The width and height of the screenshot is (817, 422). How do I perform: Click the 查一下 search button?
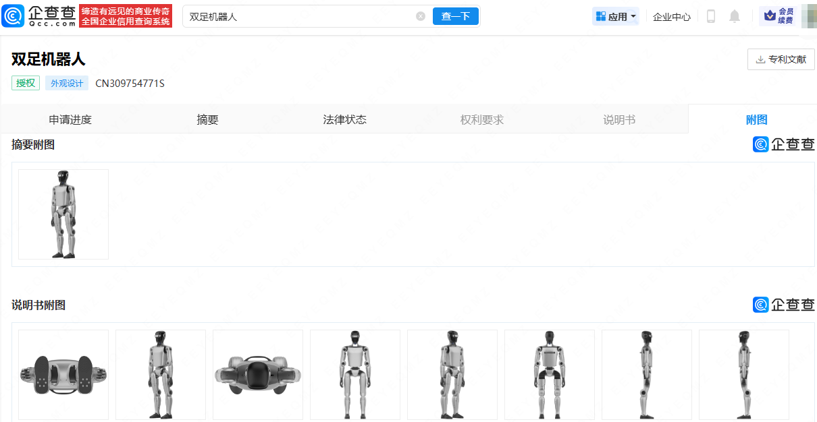coord(455,16)
